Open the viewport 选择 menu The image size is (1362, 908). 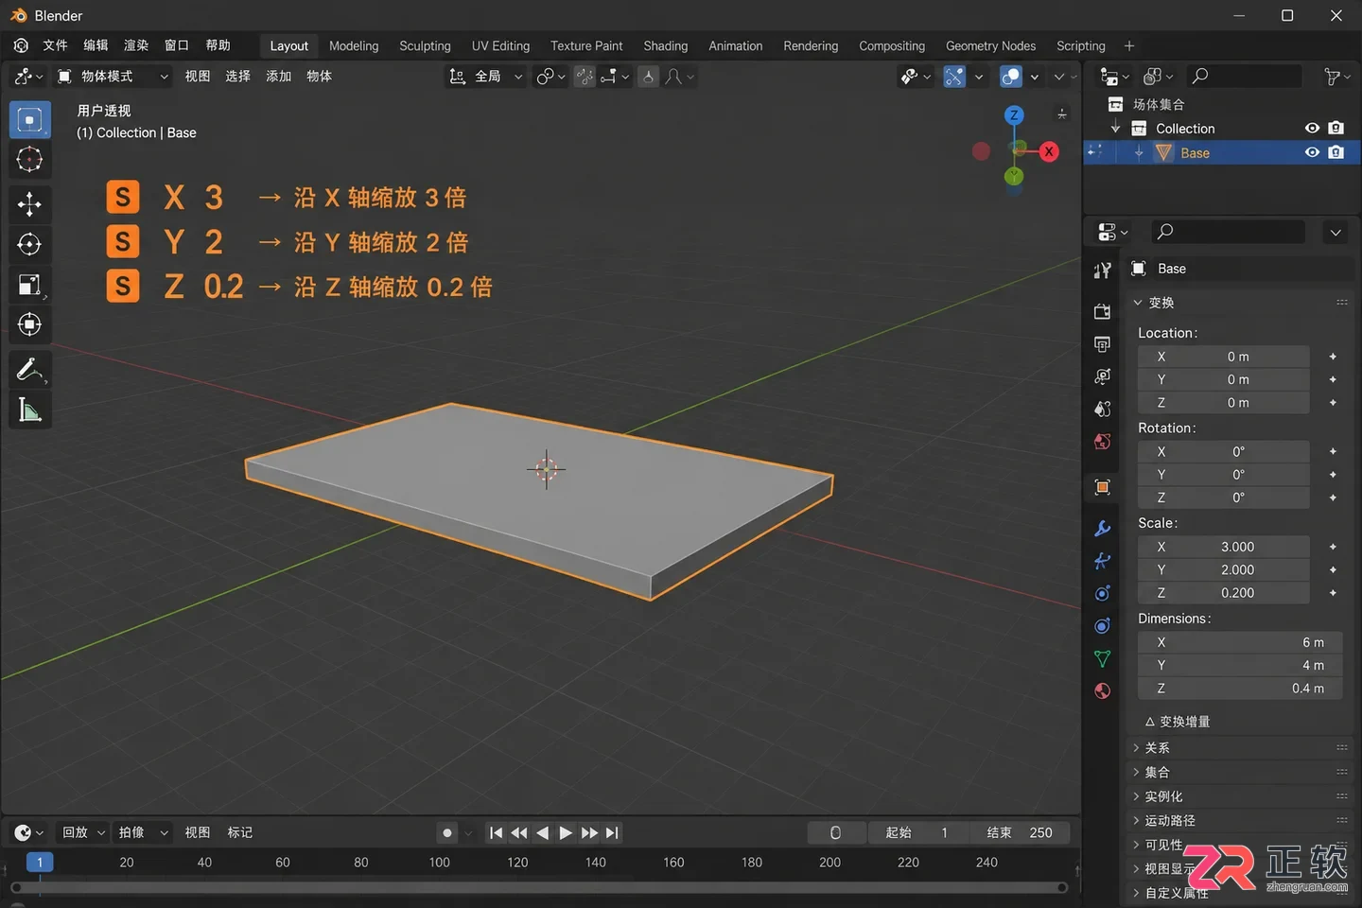coord(238,77)
